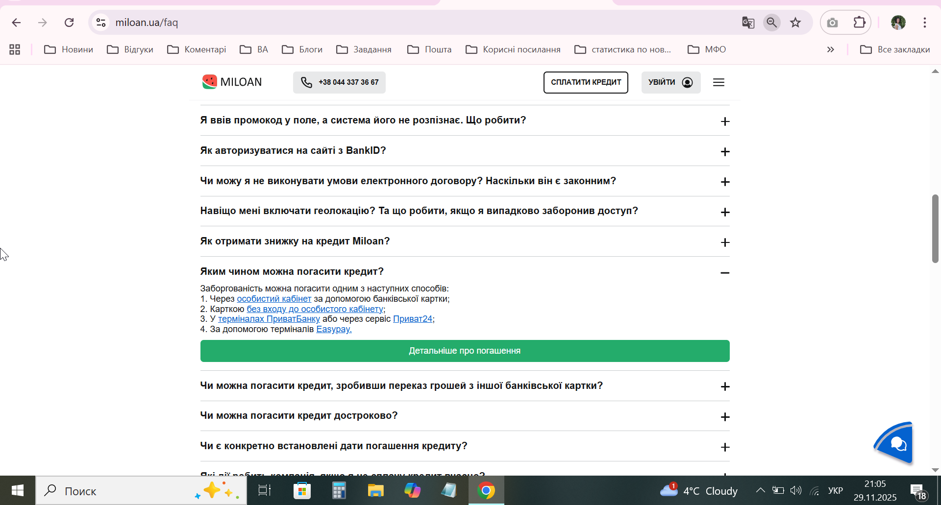This screenshot has height=505, width=941.
Task: Open the browser extensions puzzle icon
Action: [859, 23]
